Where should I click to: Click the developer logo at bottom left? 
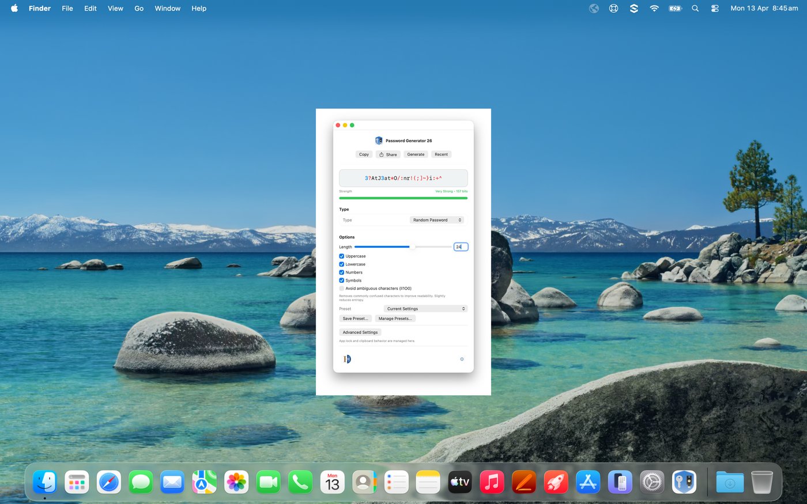[x=347, y=359]
